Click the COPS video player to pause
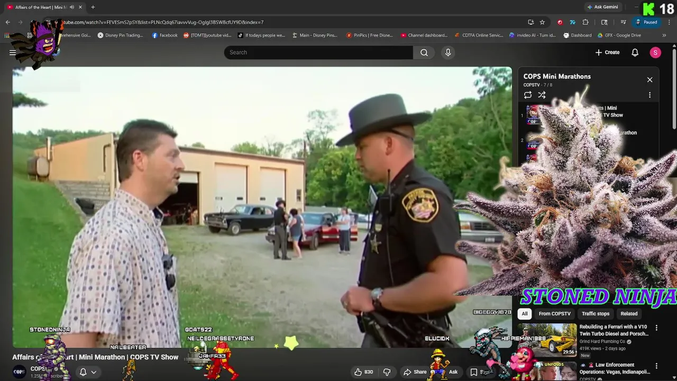 pyautogui.click(x=262, y=206)
